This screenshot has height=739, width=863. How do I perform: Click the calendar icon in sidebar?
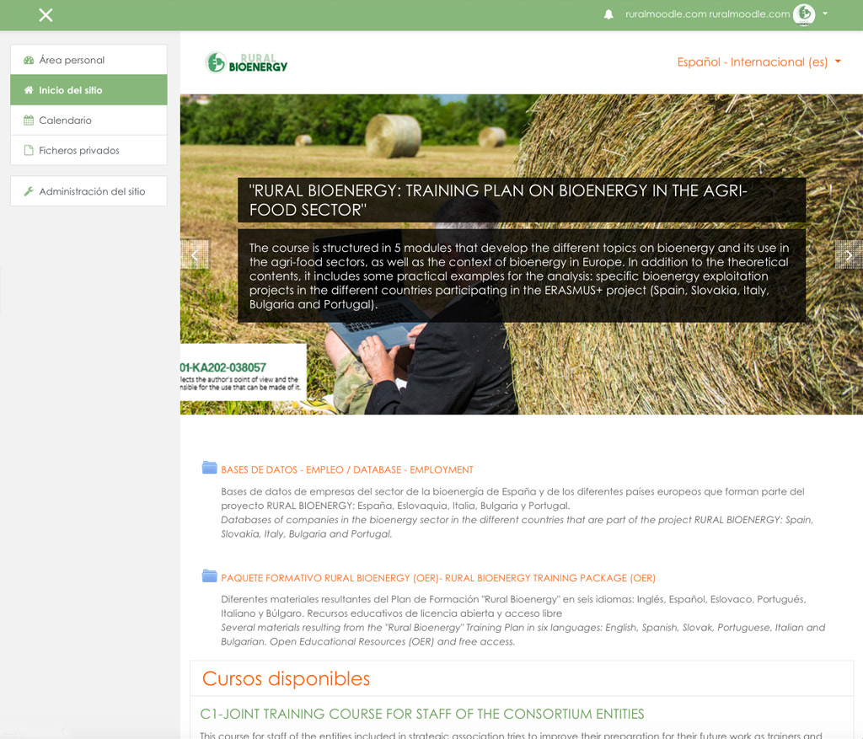click(x=29, y=120)
